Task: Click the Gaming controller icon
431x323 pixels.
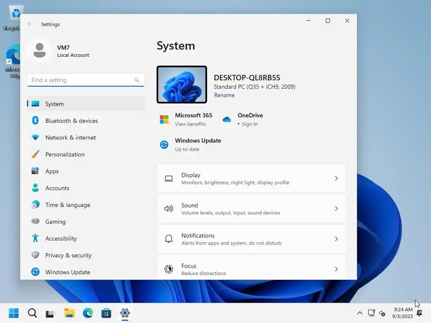Action: [35, 221]
